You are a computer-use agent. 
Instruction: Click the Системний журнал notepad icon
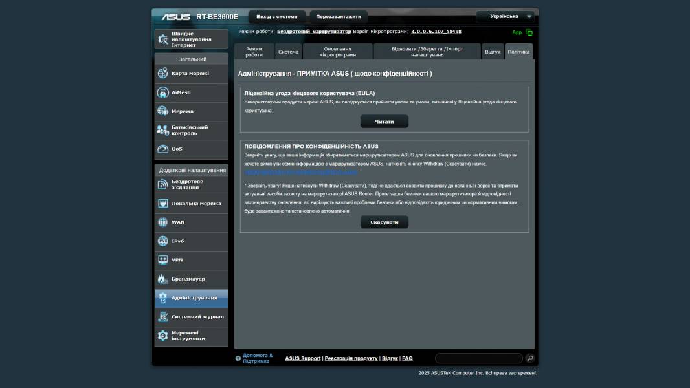(x=163, y=316)
